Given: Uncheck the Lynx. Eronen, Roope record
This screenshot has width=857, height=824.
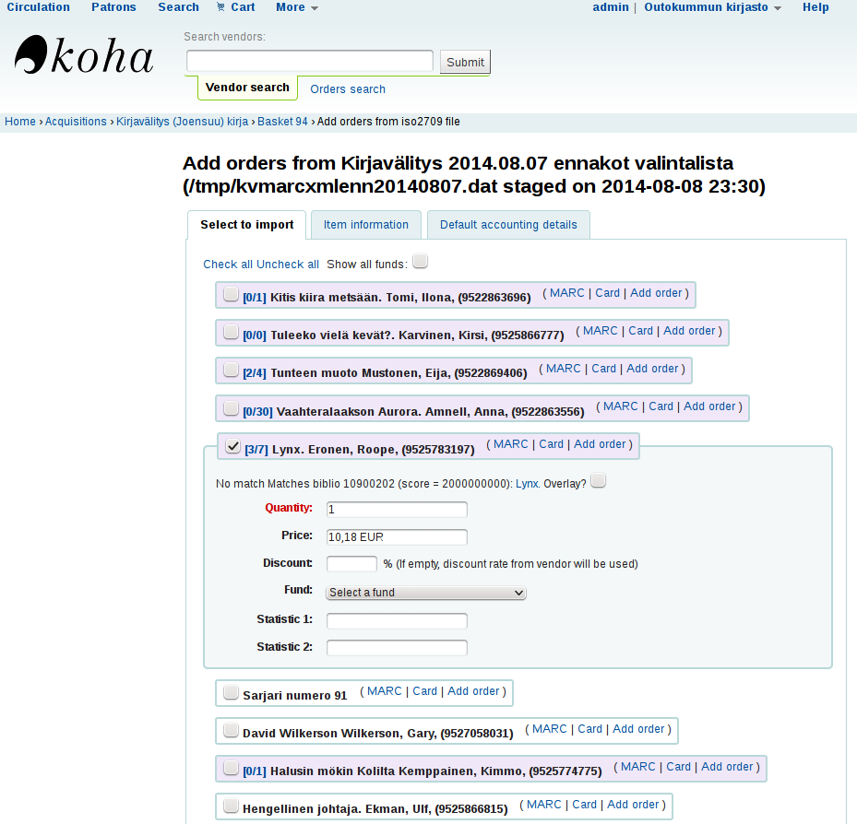Looking at the screenshot, I should pyautogui.click(x=233, y=447).
